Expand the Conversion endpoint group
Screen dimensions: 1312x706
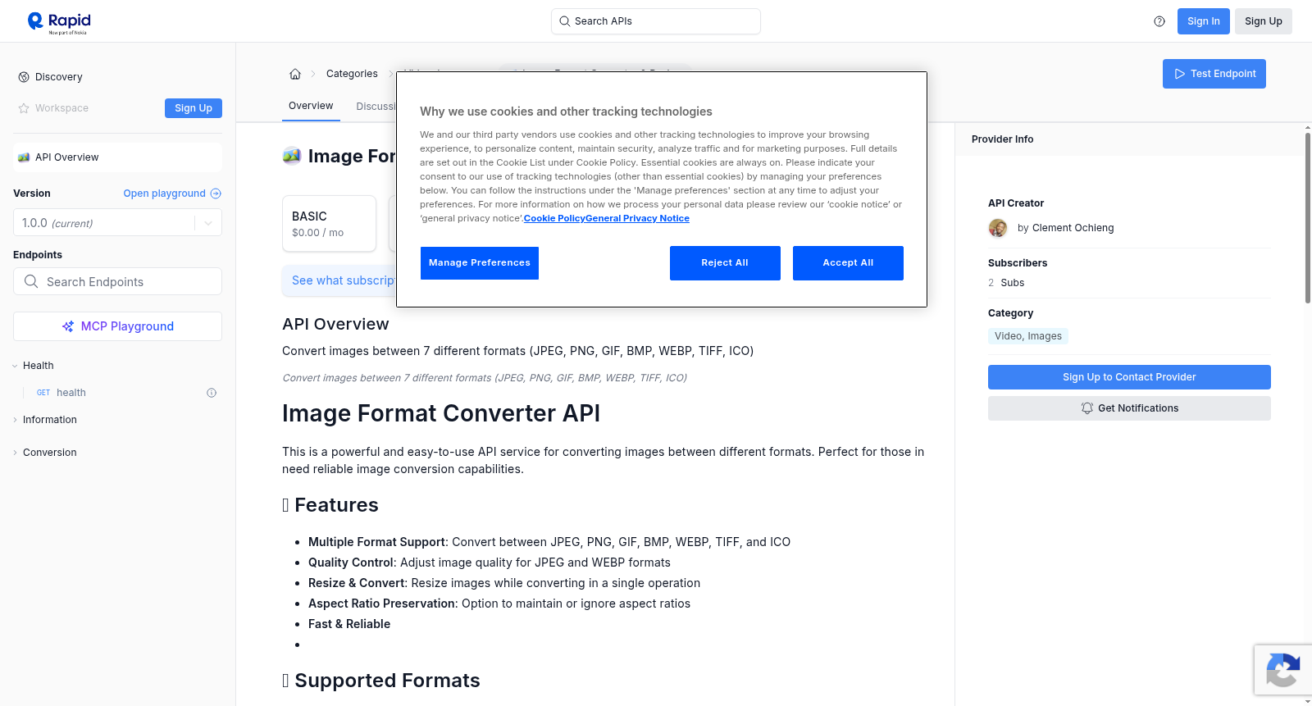[x=15, y=453]
